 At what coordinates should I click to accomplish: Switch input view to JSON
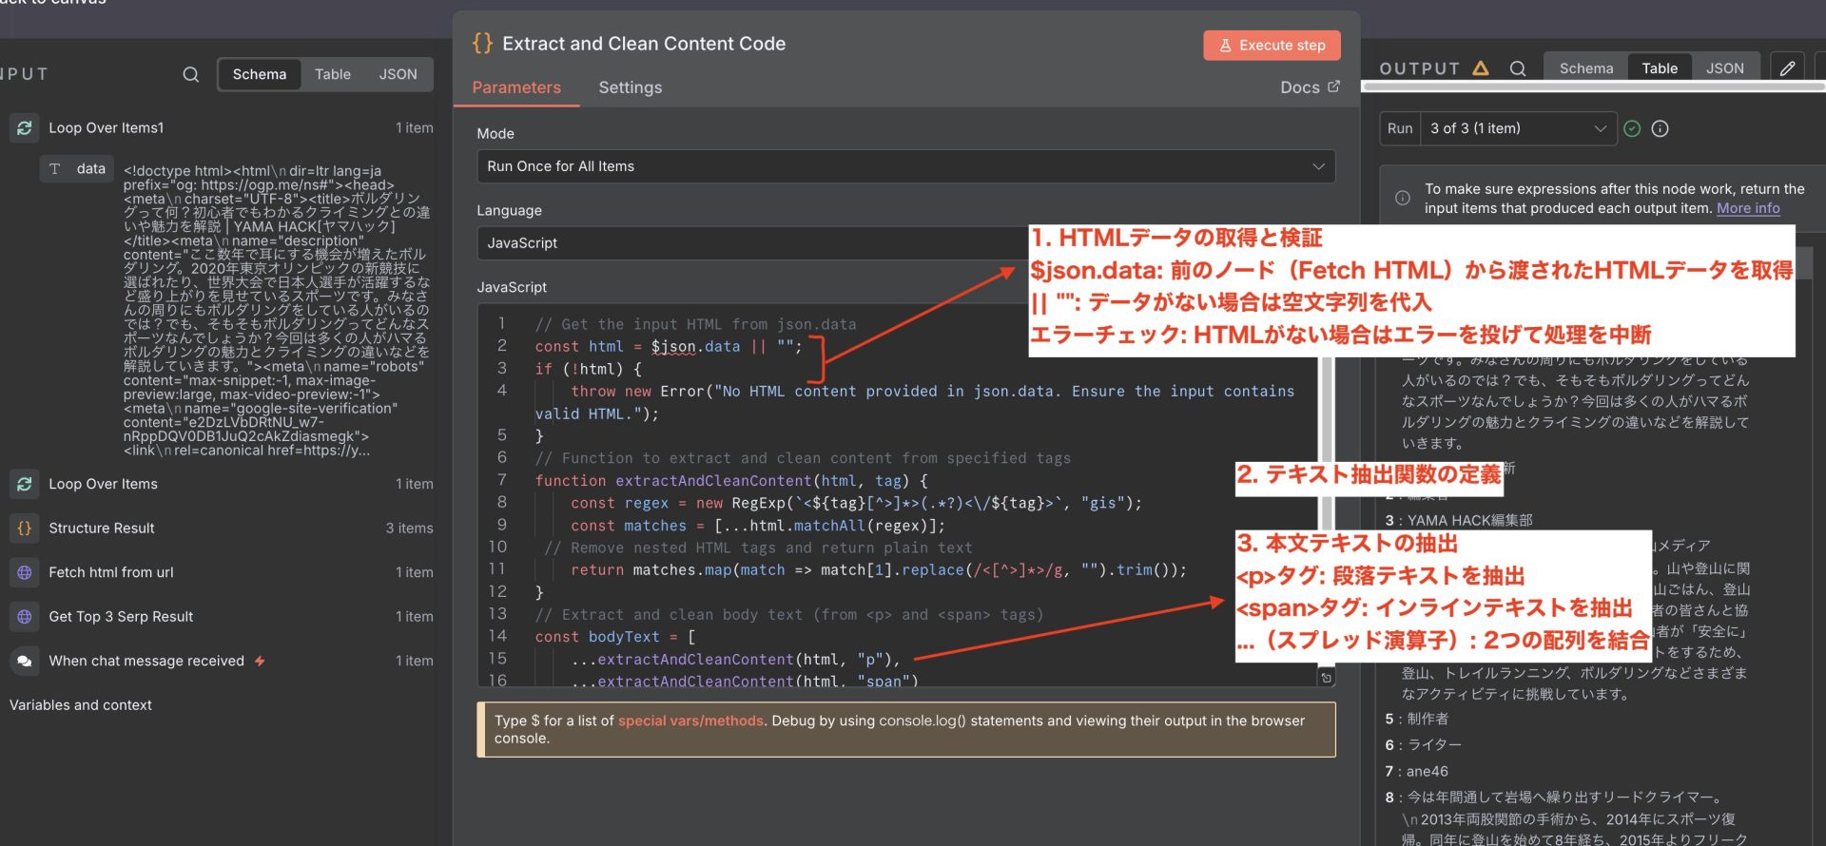[x=398, y=74]
